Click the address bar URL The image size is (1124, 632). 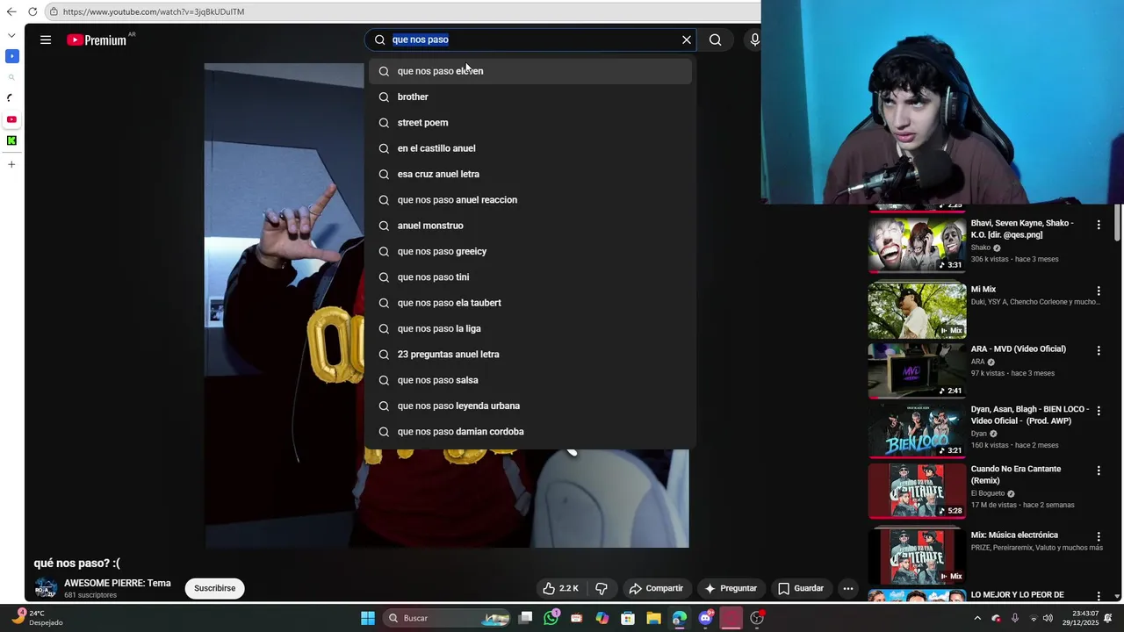(x=154, y=11)
